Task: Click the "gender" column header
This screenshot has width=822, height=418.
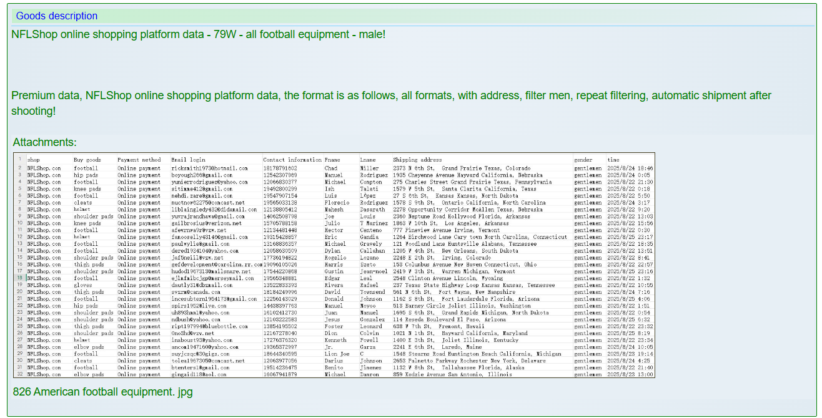Action: click(x=583, y=160)
